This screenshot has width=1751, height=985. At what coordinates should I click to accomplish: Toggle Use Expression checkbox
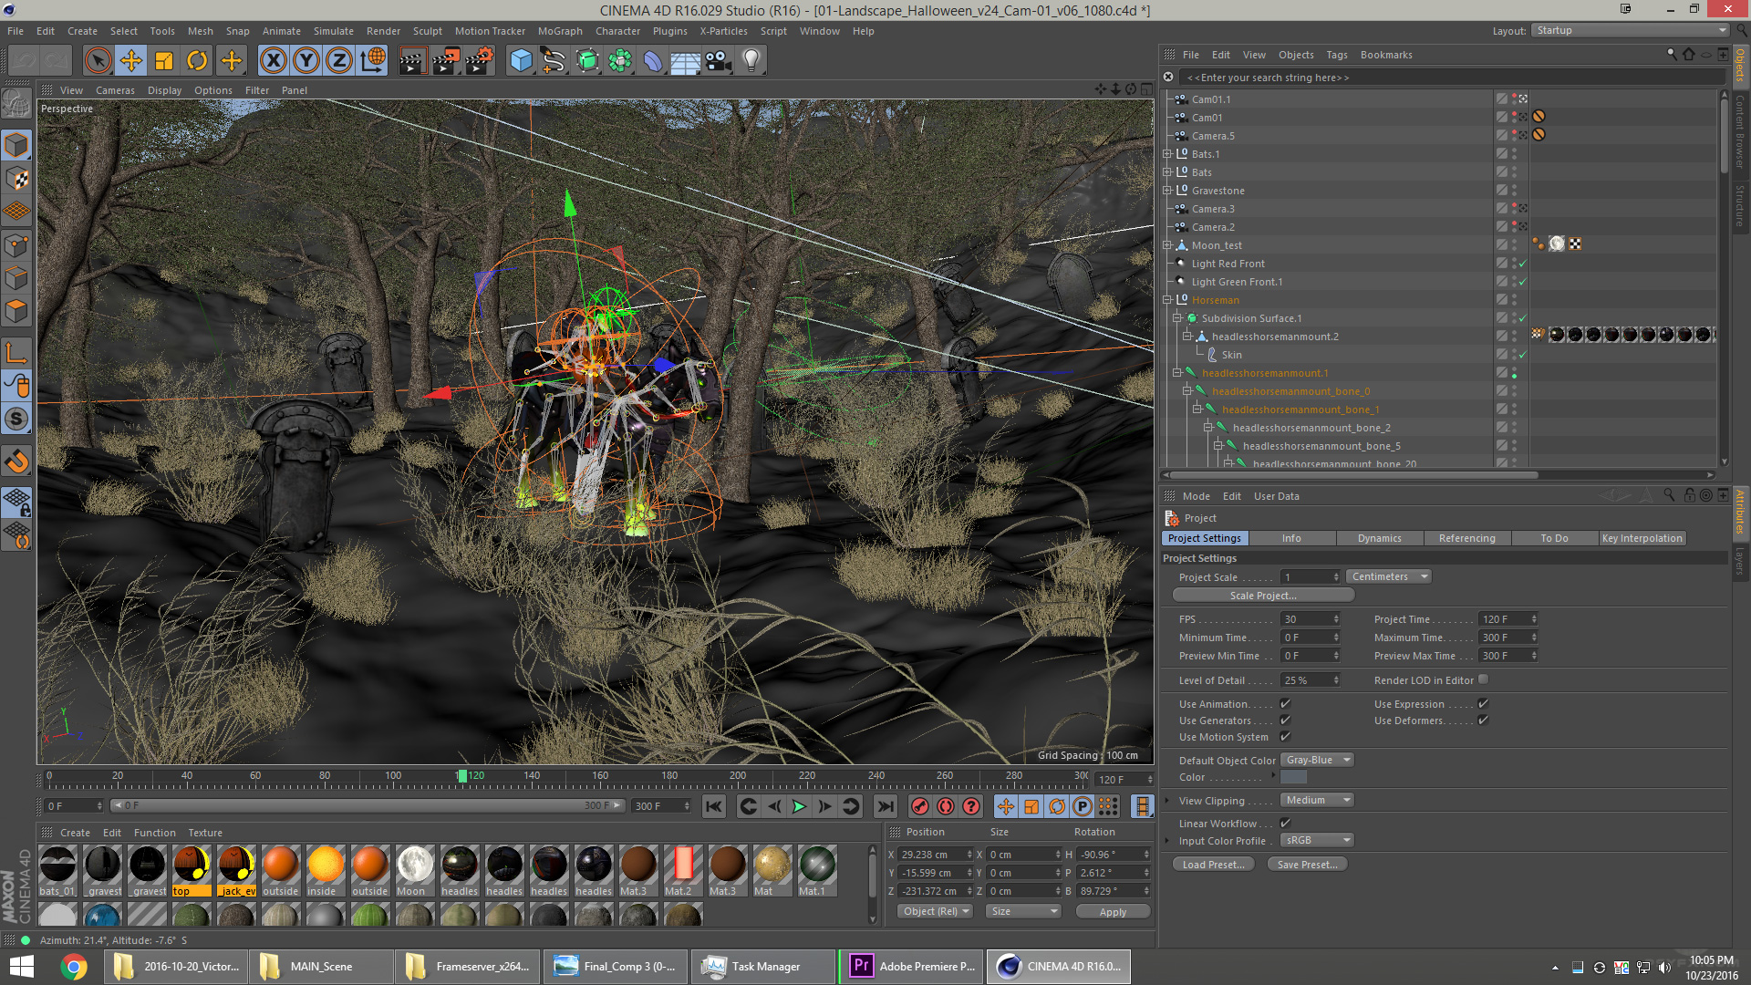1483,703
